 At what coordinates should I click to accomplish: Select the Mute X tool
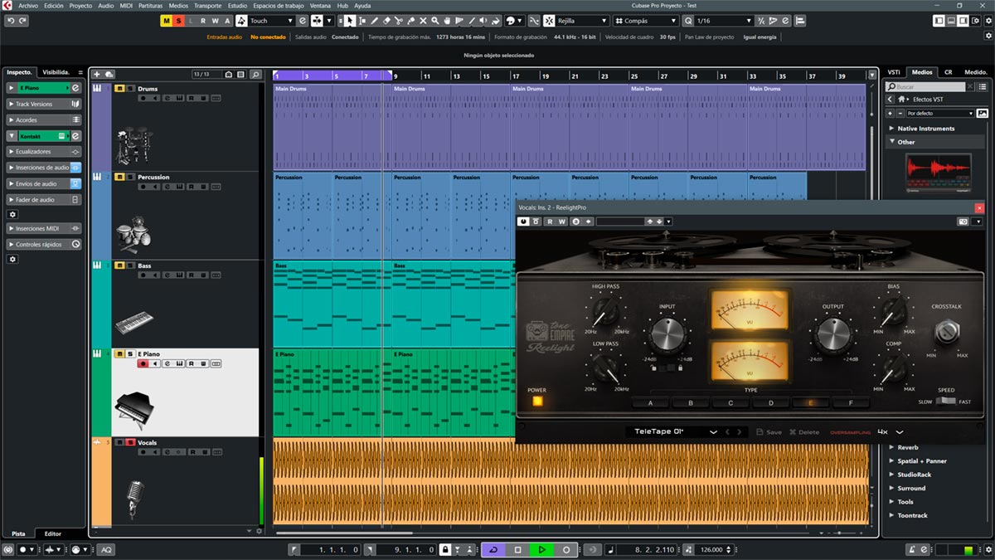point(423,21)
